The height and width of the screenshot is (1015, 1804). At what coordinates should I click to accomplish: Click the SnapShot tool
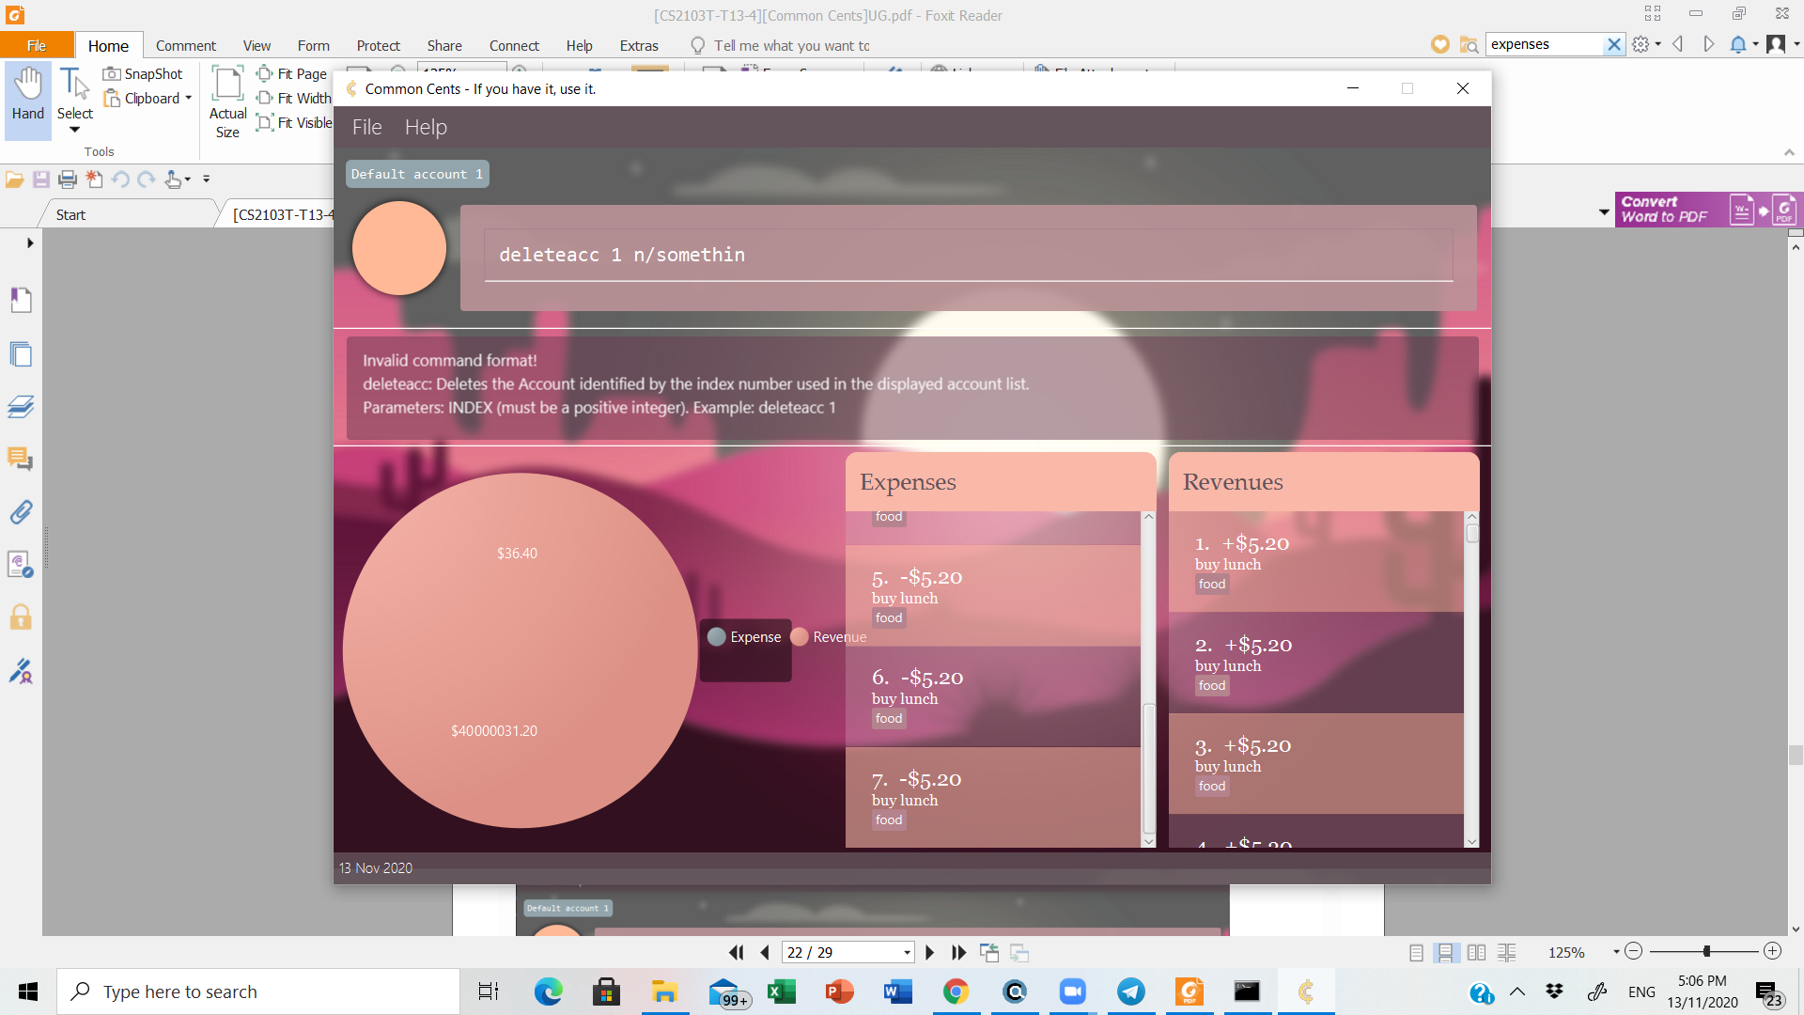coord(143,73)
